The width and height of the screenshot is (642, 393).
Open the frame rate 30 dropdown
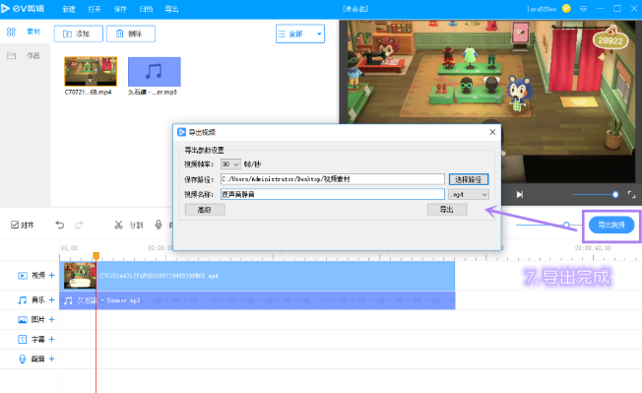click(230, 164)
